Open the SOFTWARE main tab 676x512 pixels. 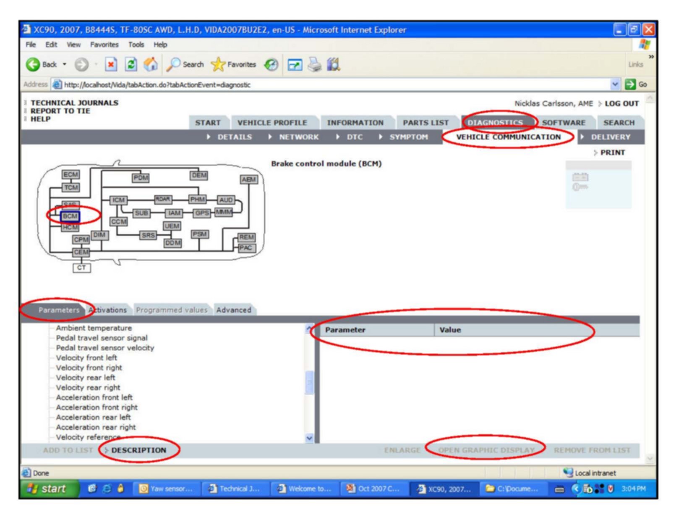coord(564,123)
